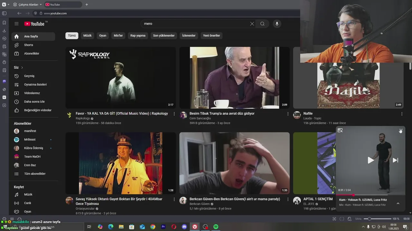Open Vivaldi capture page screenshot icon
Image resolution: width=412 pixels, height=231 pixels.
coord(334,219)
